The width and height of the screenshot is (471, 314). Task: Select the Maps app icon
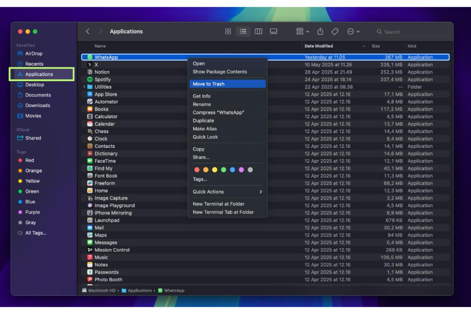(x=90, y=235)
